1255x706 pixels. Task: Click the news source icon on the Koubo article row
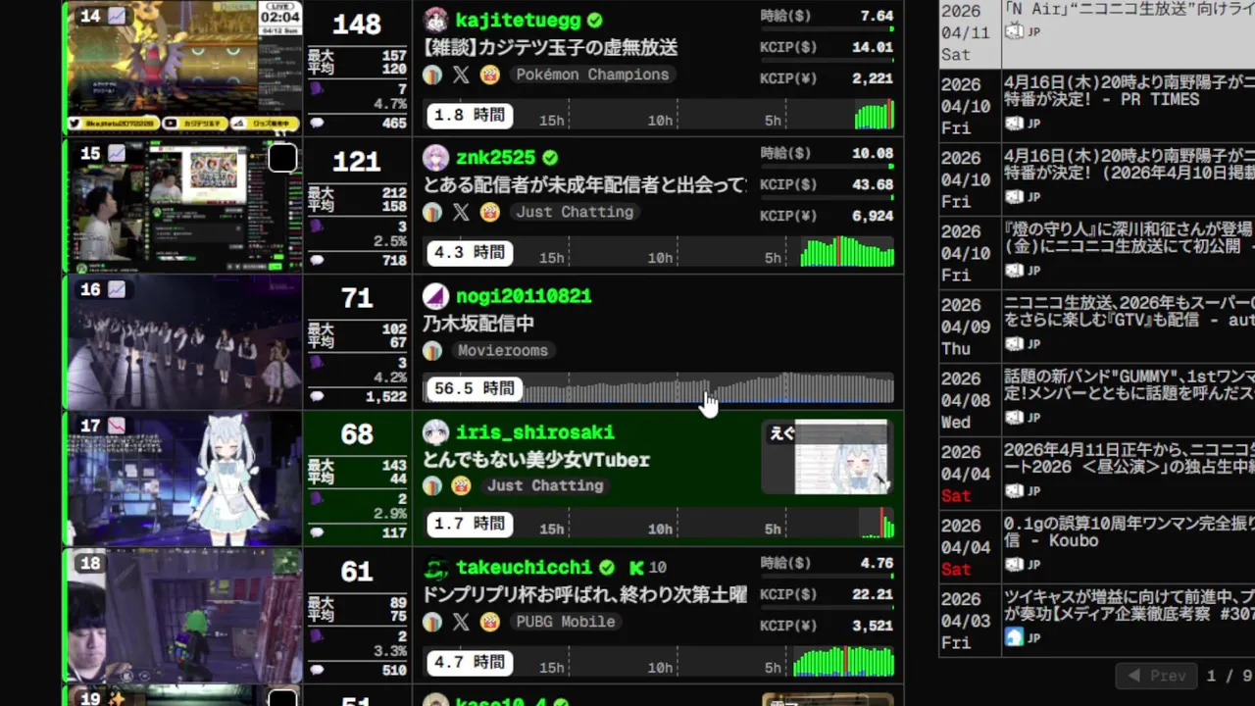click(1014, 564)
